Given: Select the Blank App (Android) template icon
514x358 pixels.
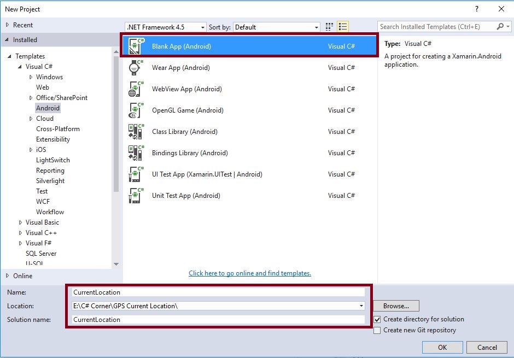Looking at the screenshot, I should pos(136,46).
